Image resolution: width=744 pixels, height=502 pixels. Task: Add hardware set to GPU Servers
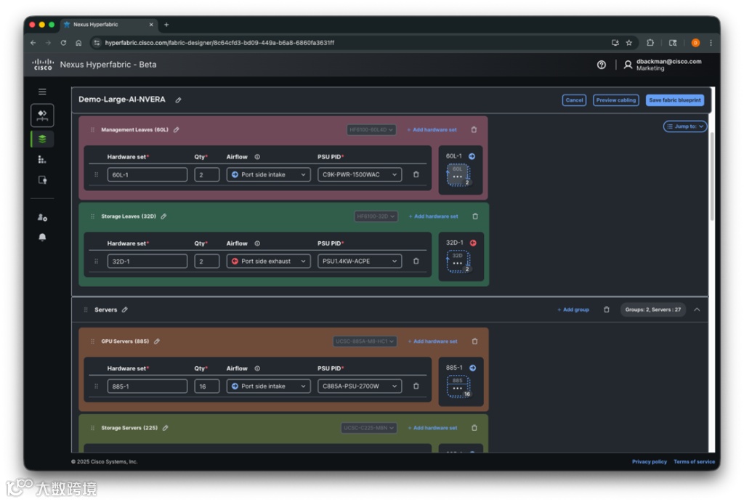433,341
